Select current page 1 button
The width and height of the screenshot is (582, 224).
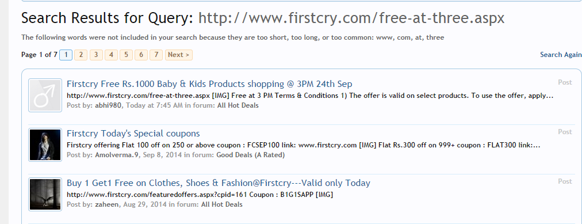click(x=66, y=55)
